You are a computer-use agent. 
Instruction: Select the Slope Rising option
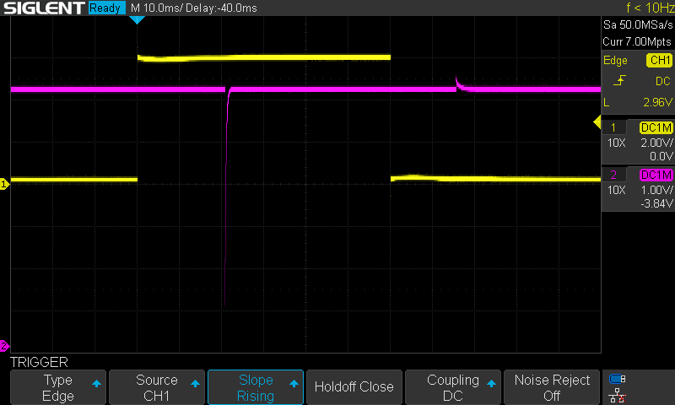click(x=256, y=387)
